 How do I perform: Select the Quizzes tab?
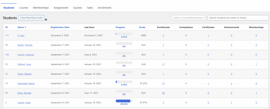point(78,8)
